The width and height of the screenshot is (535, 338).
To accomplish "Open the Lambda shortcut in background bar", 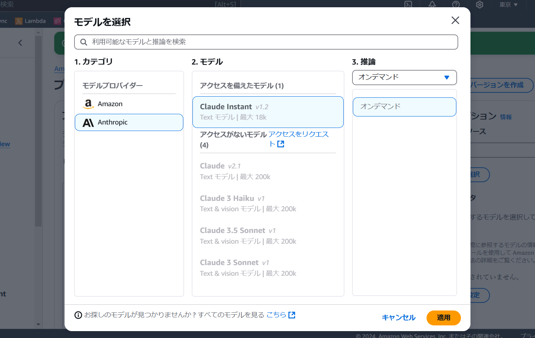I will tap(31, 21).
